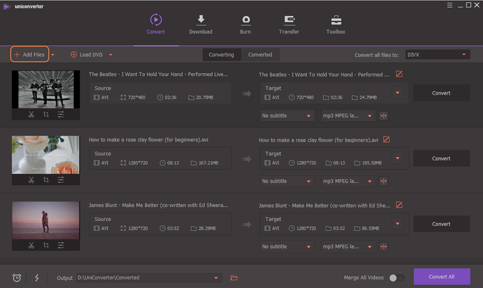Crop the James Blunt video
Image resolution: width=483 pixels, height=288 pixels.
[x=46, y=245]
